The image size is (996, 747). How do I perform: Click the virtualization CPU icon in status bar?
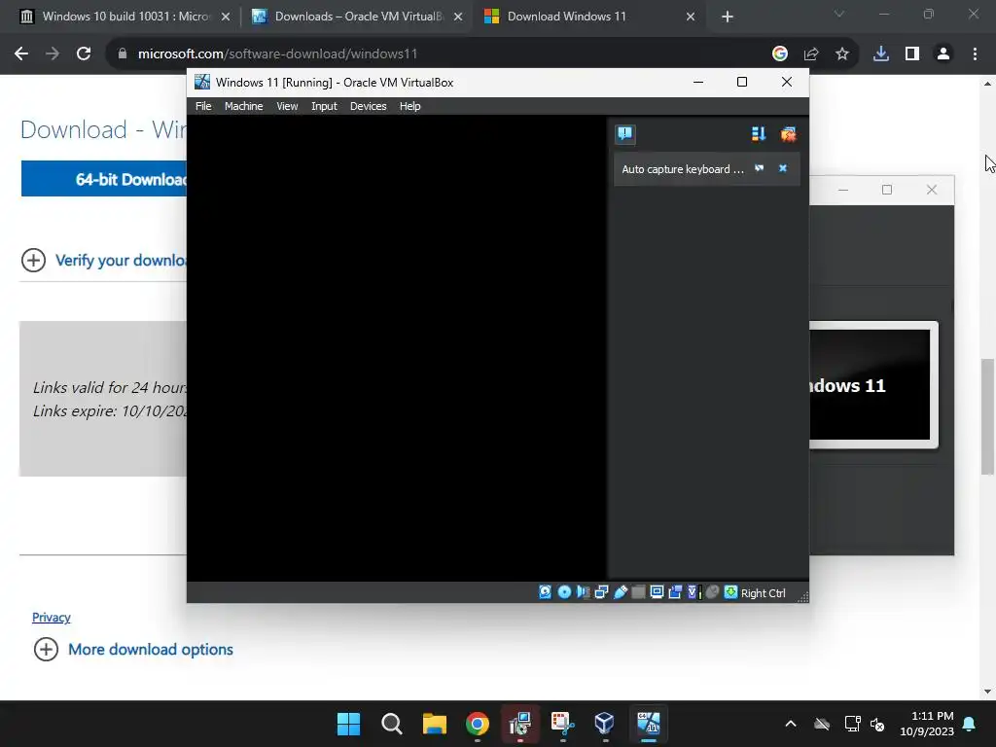coord(694,592)
